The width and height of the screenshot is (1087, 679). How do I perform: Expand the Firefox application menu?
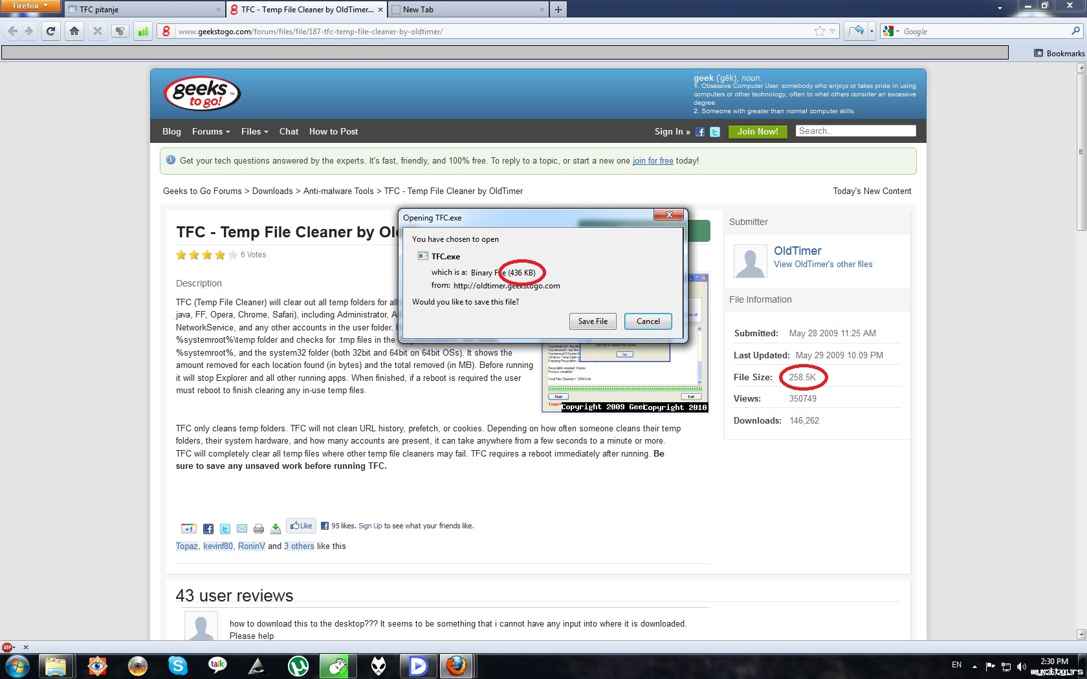coord(30,6)
